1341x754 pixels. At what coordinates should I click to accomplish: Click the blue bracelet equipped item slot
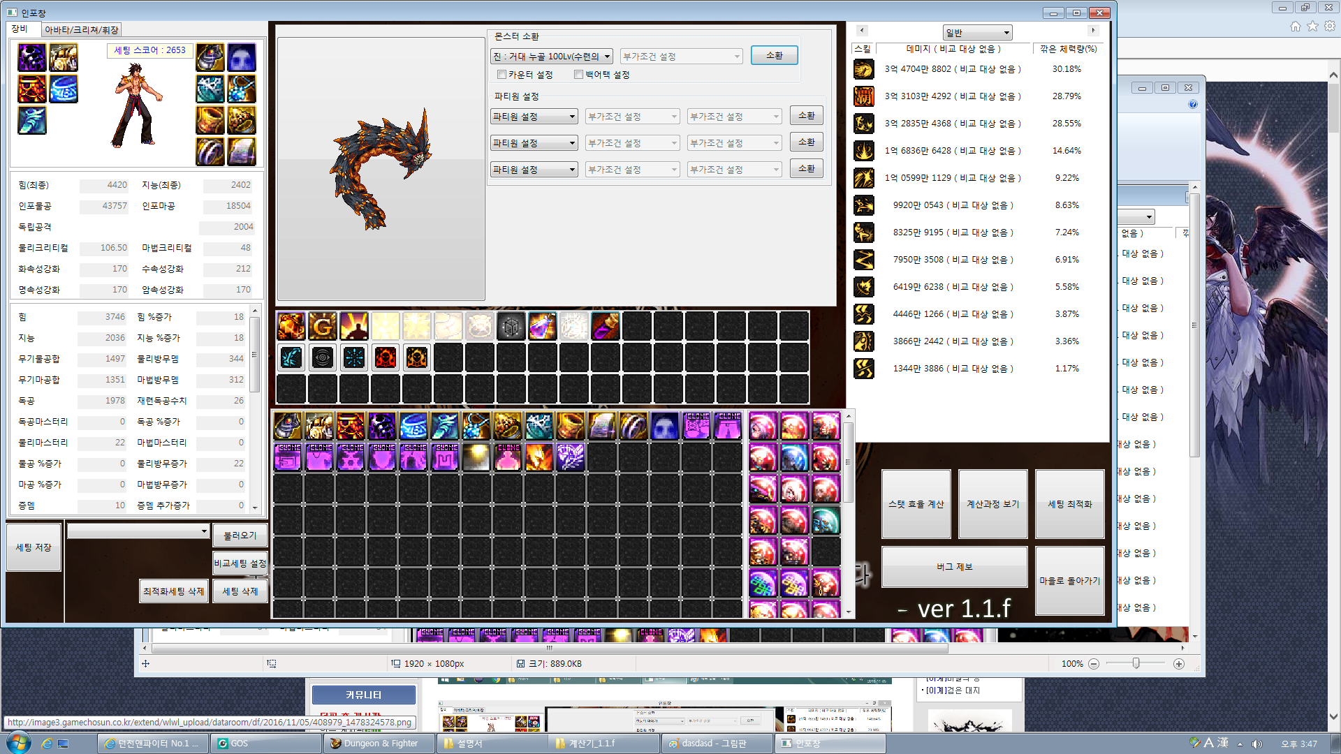pyautogui.click(x=64, y=89)
